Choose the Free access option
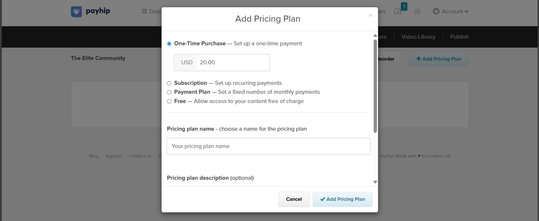539x221 pixels. [169, 101]
